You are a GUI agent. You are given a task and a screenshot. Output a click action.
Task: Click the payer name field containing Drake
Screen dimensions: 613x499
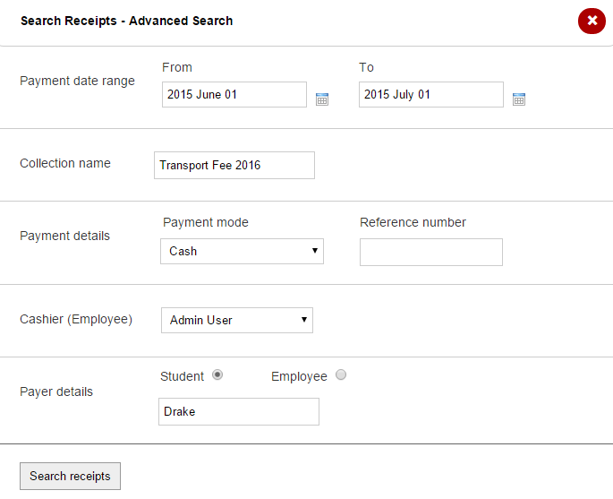click(239, 412)
